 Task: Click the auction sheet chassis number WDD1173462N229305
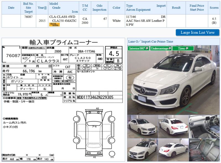(95, 97)
